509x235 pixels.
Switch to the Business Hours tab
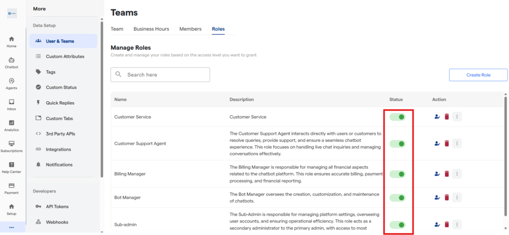tap(151, 29)
